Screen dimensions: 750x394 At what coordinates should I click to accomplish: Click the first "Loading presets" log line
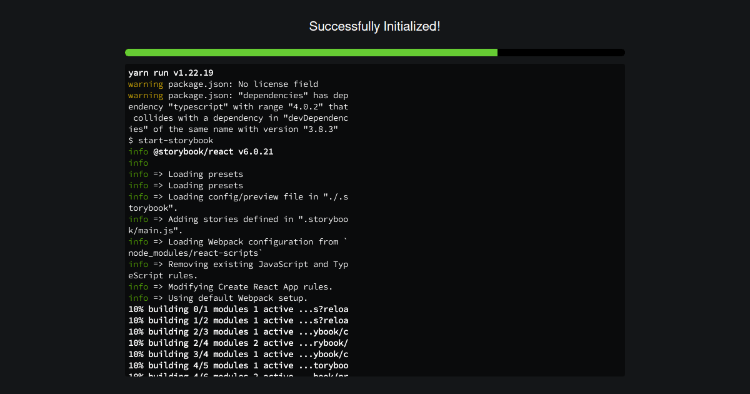186,174
